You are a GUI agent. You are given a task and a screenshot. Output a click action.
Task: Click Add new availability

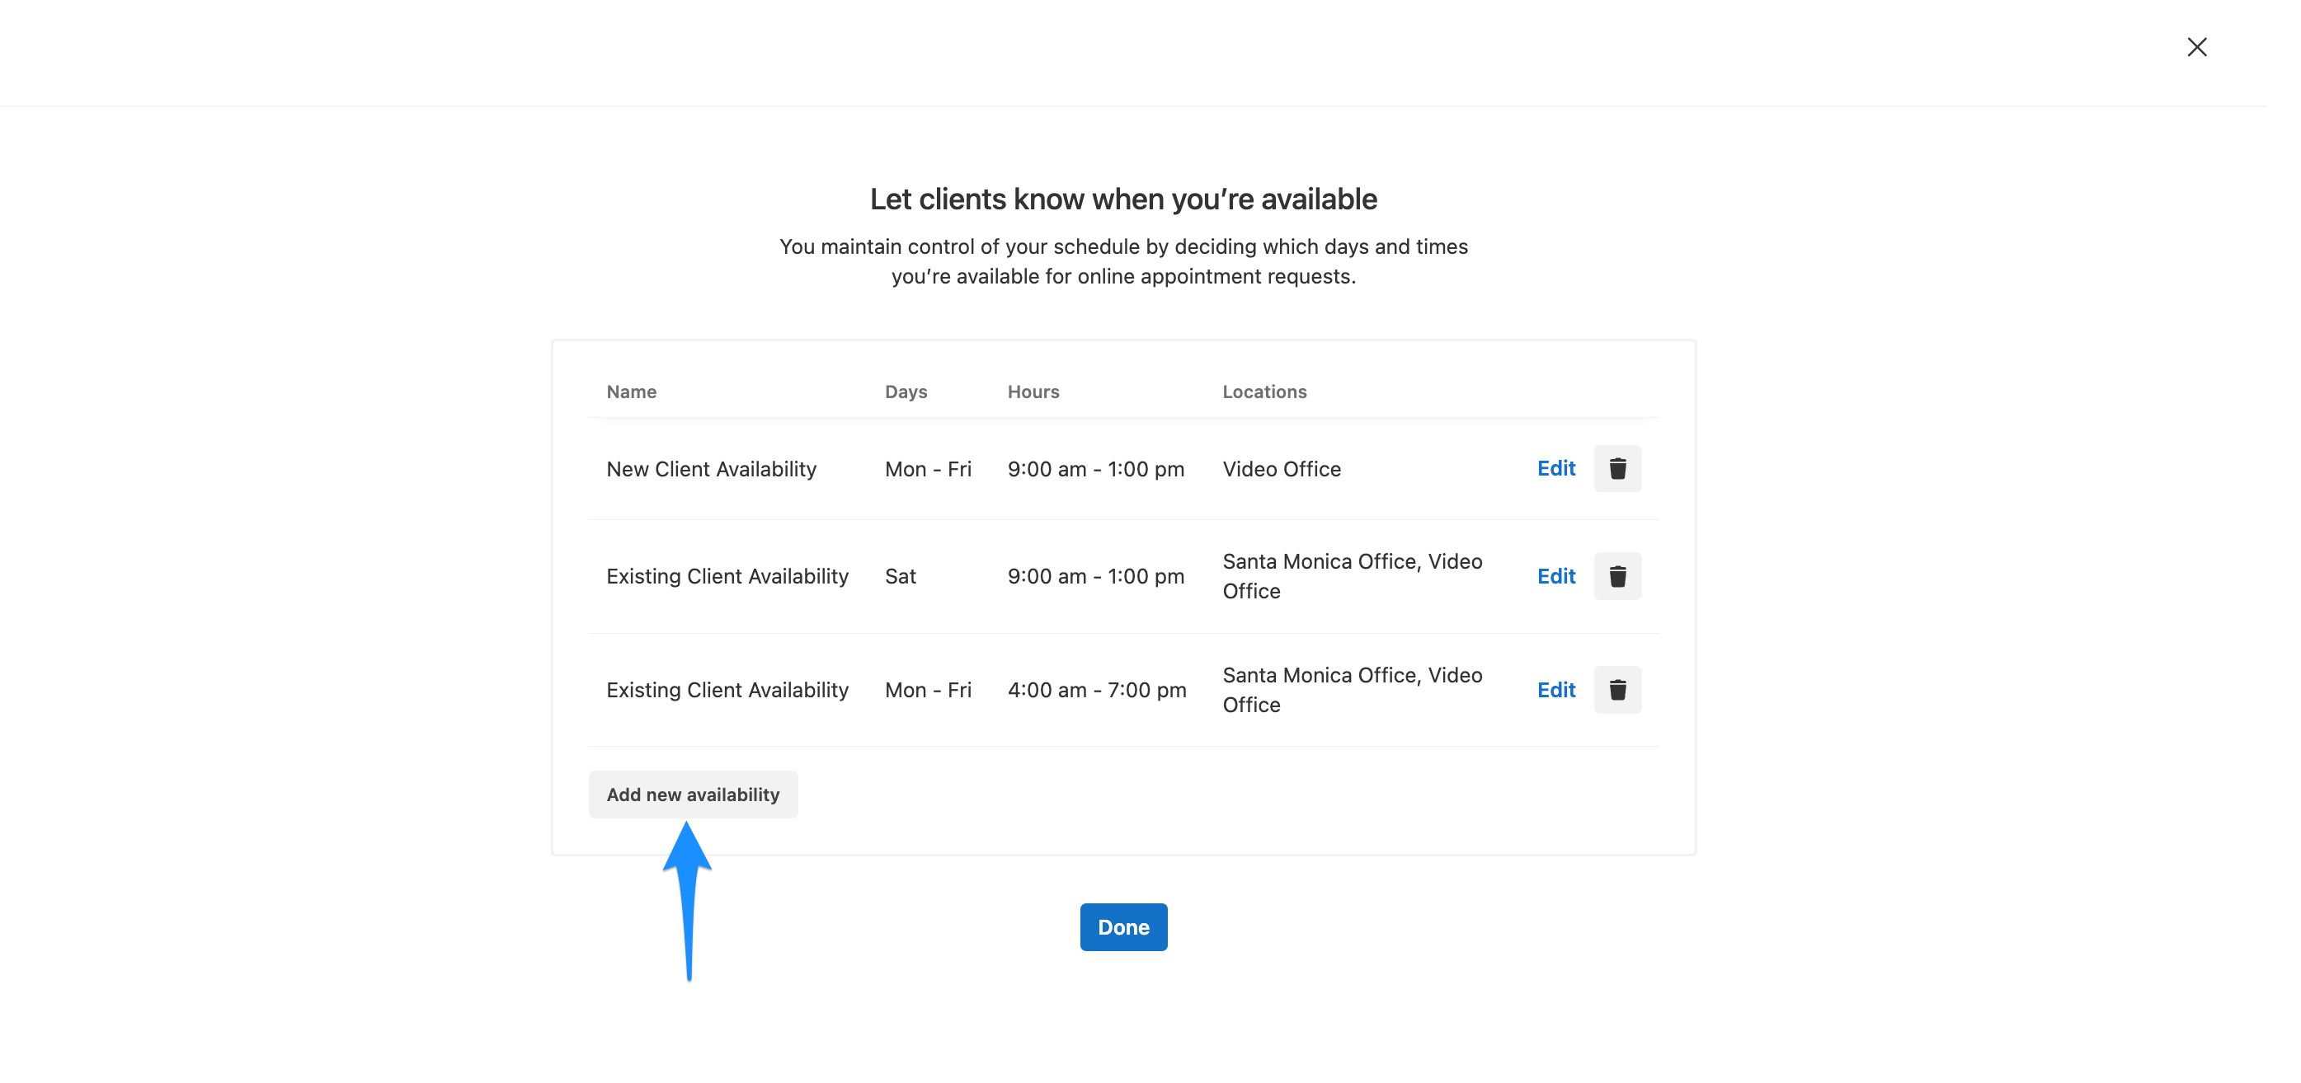(693, 794)
